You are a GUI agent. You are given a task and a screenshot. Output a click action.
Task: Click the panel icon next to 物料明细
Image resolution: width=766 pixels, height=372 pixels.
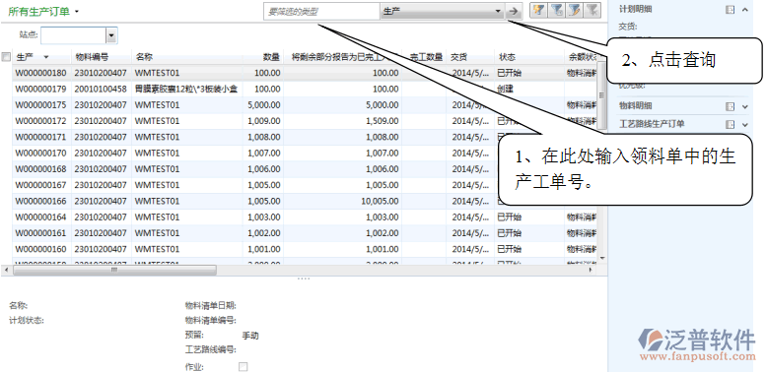point(730,106)
